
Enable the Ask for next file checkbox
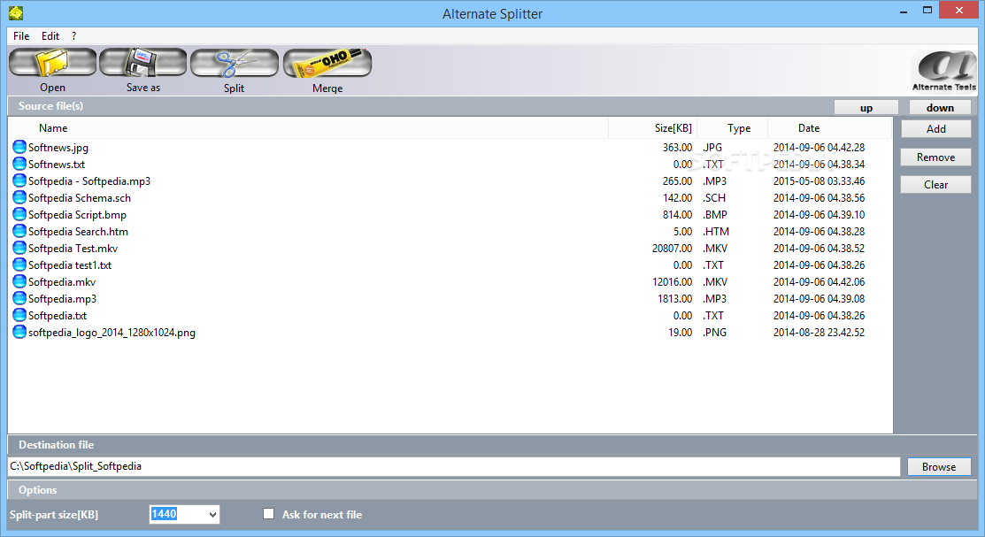[269, 514]
